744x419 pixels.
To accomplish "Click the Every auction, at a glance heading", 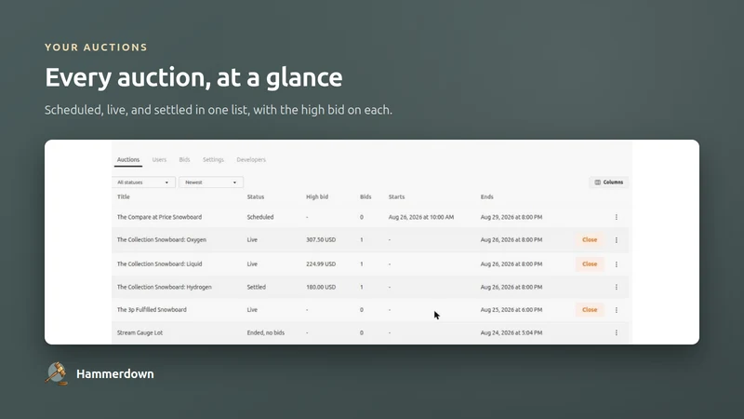I will 193,77.
